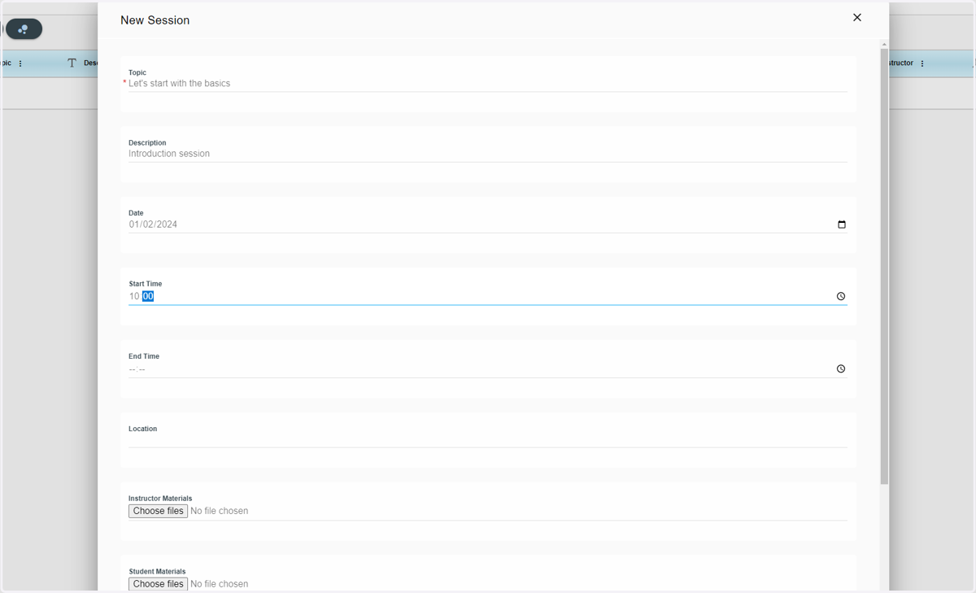
Task: Choose files for Student Materials
Action: 158,584
